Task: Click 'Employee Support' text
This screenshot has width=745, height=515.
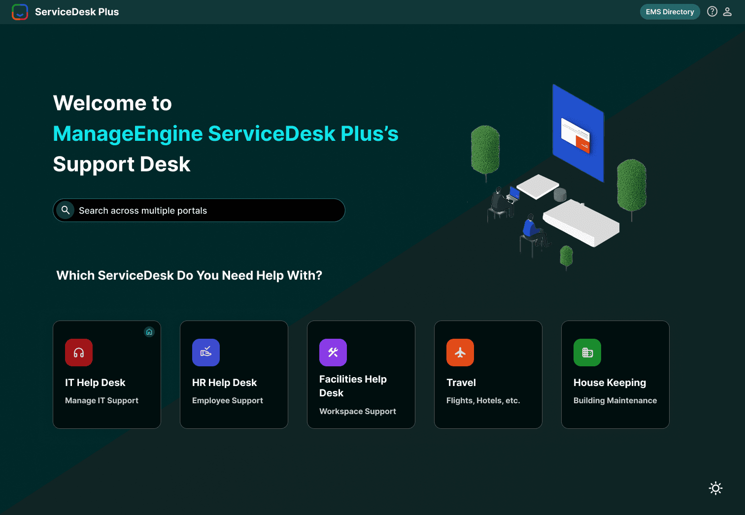Action: (x=228, y=400)
